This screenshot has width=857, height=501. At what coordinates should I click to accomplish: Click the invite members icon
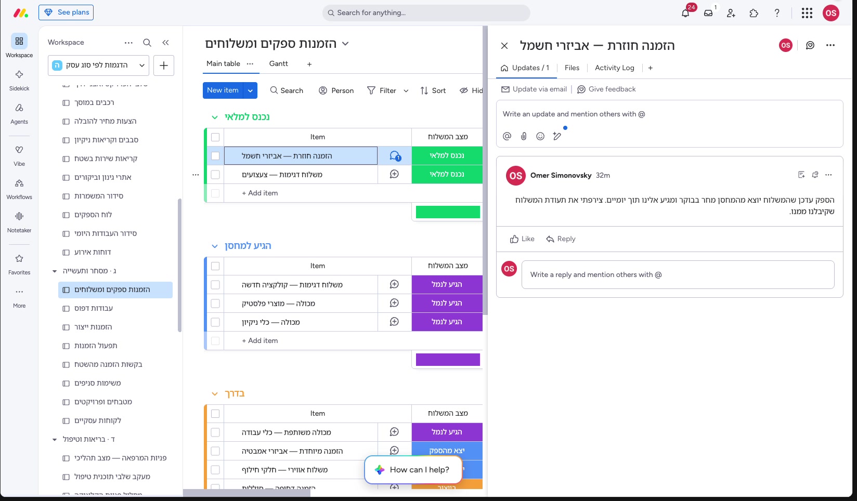(731, 13)
